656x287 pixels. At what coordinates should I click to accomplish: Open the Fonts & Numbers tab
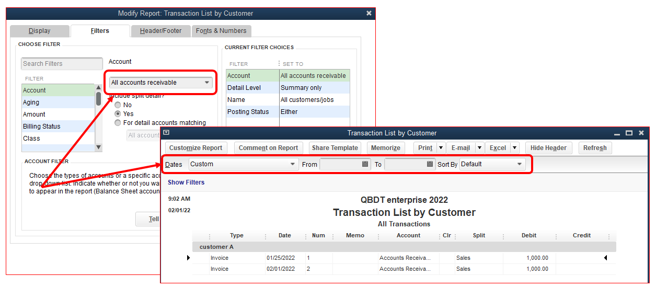(221, 31)
